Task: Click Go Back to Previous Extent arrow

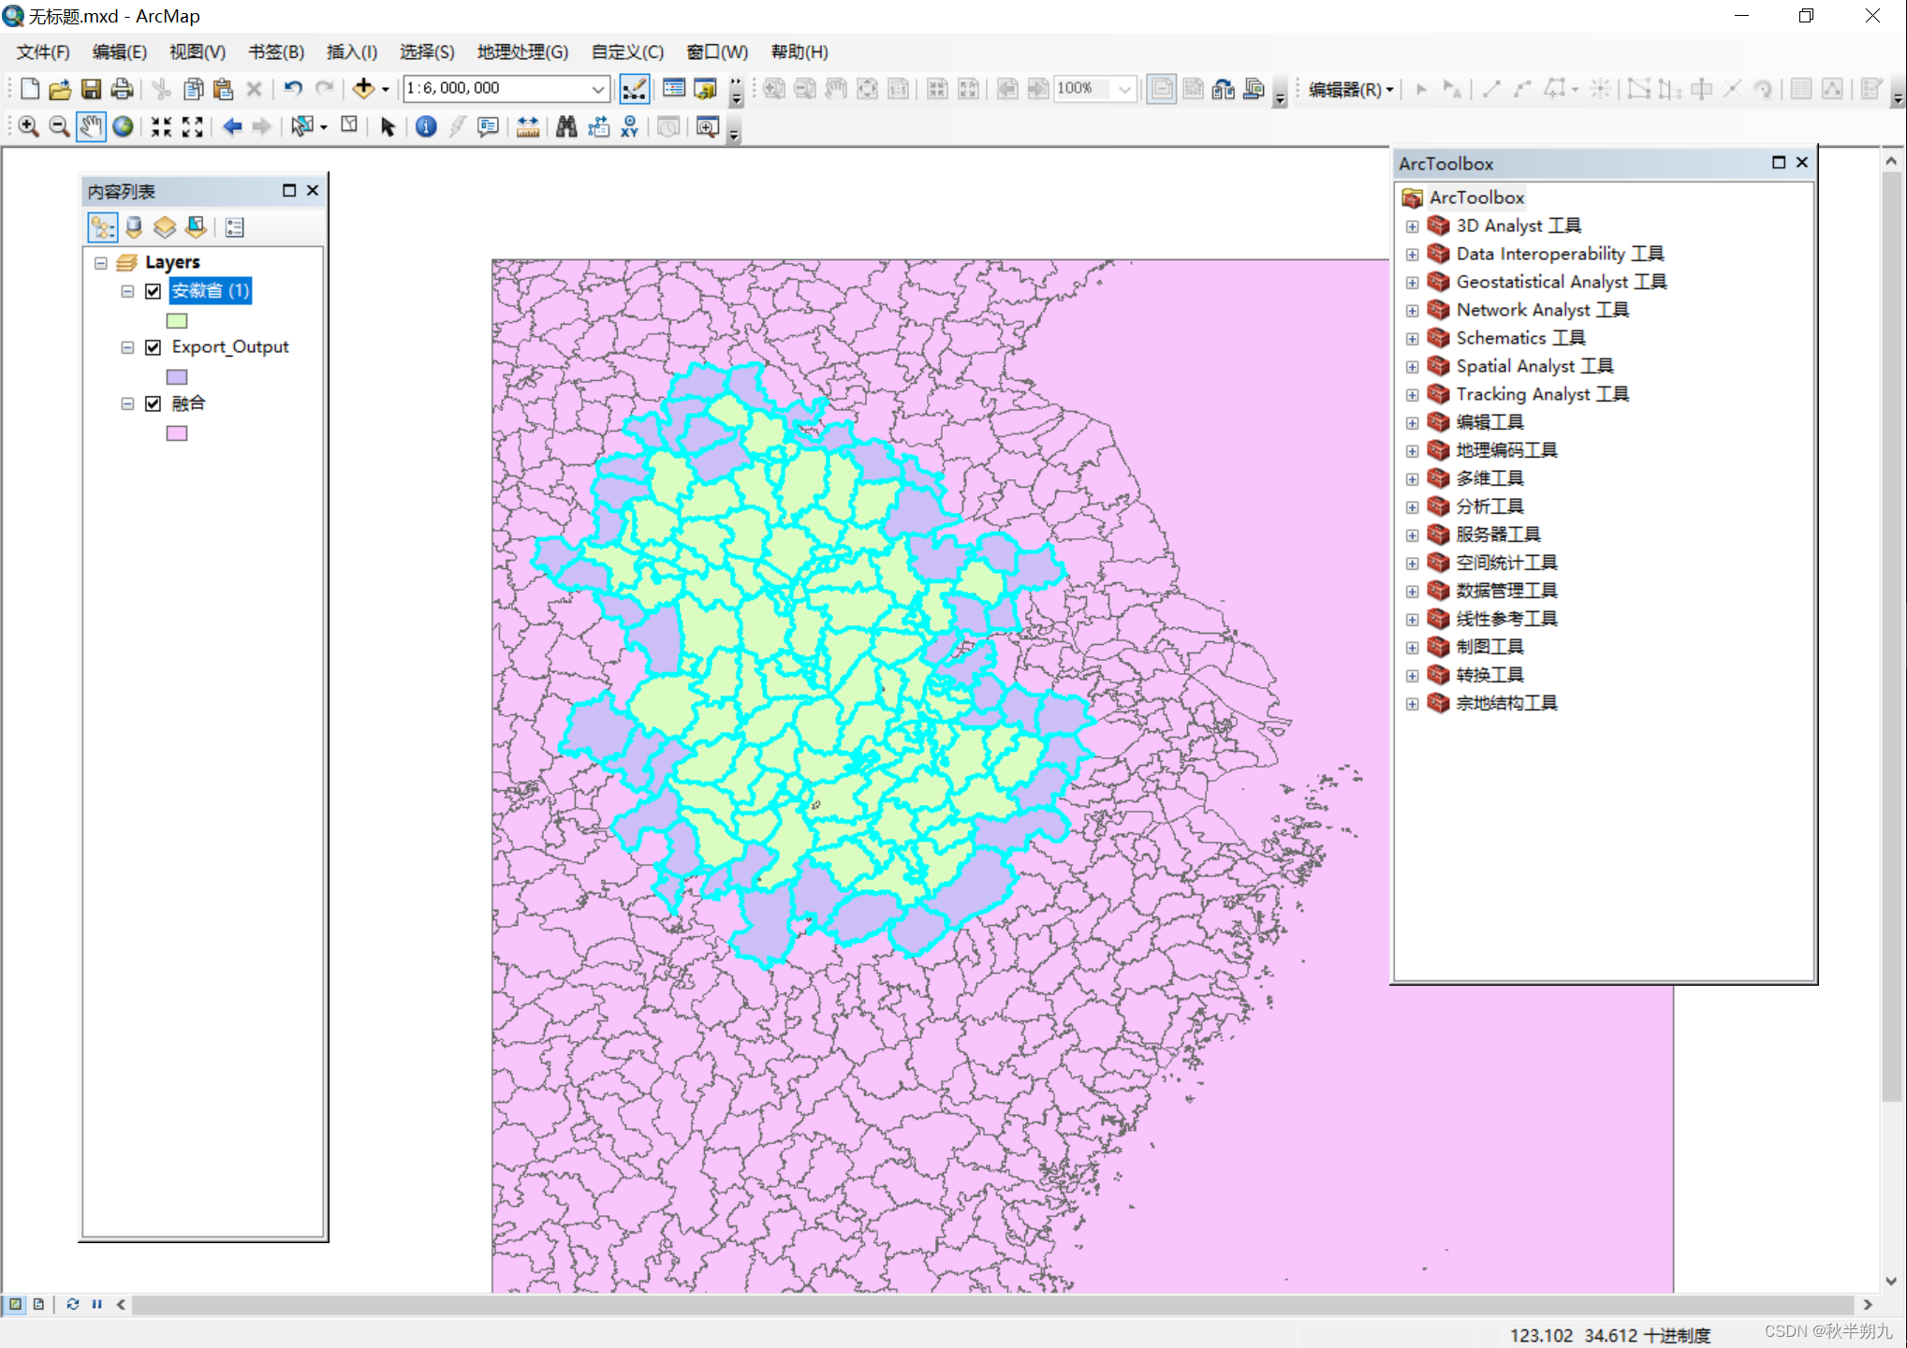Action: 232,126
